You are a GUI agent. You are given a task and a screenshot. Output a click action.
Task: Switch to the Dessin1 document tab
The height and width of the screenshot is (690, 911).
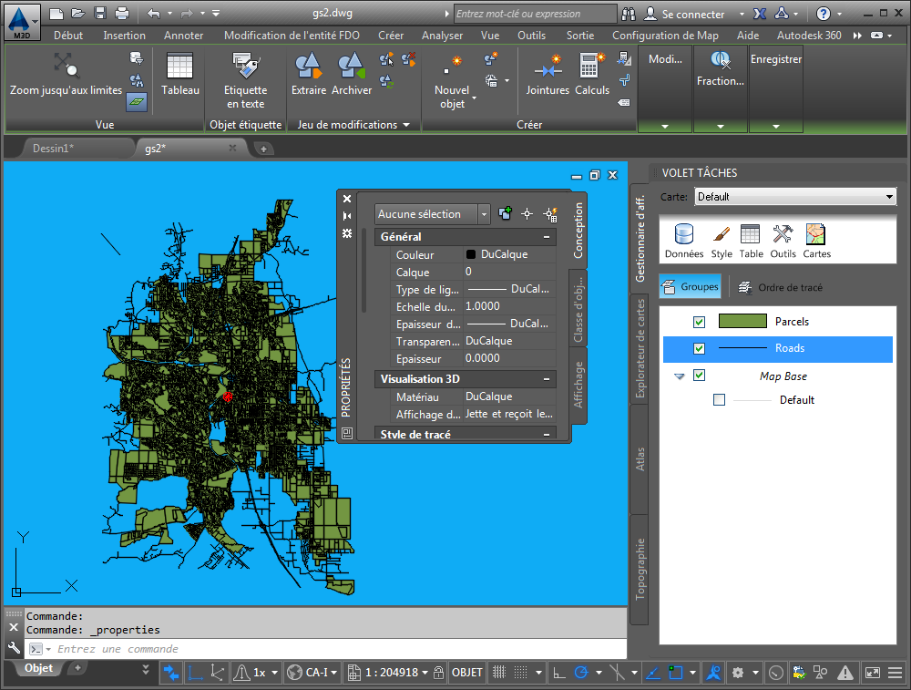click(x=53, y=148)
